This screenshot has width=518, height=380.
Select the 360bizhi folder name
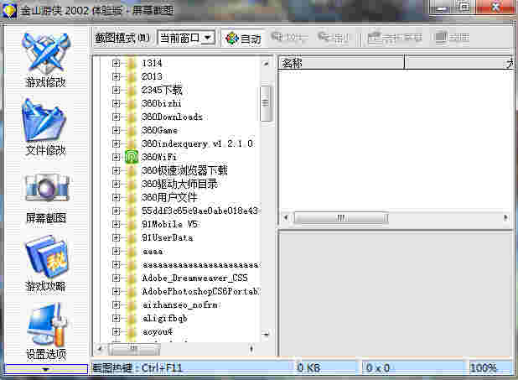click(x=162, y=103)
